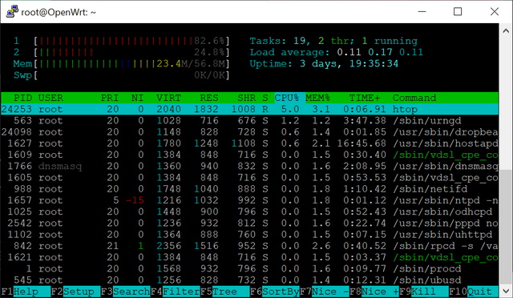
Task: Select the /sbin/netifd process row
Action: click(249, 189)
